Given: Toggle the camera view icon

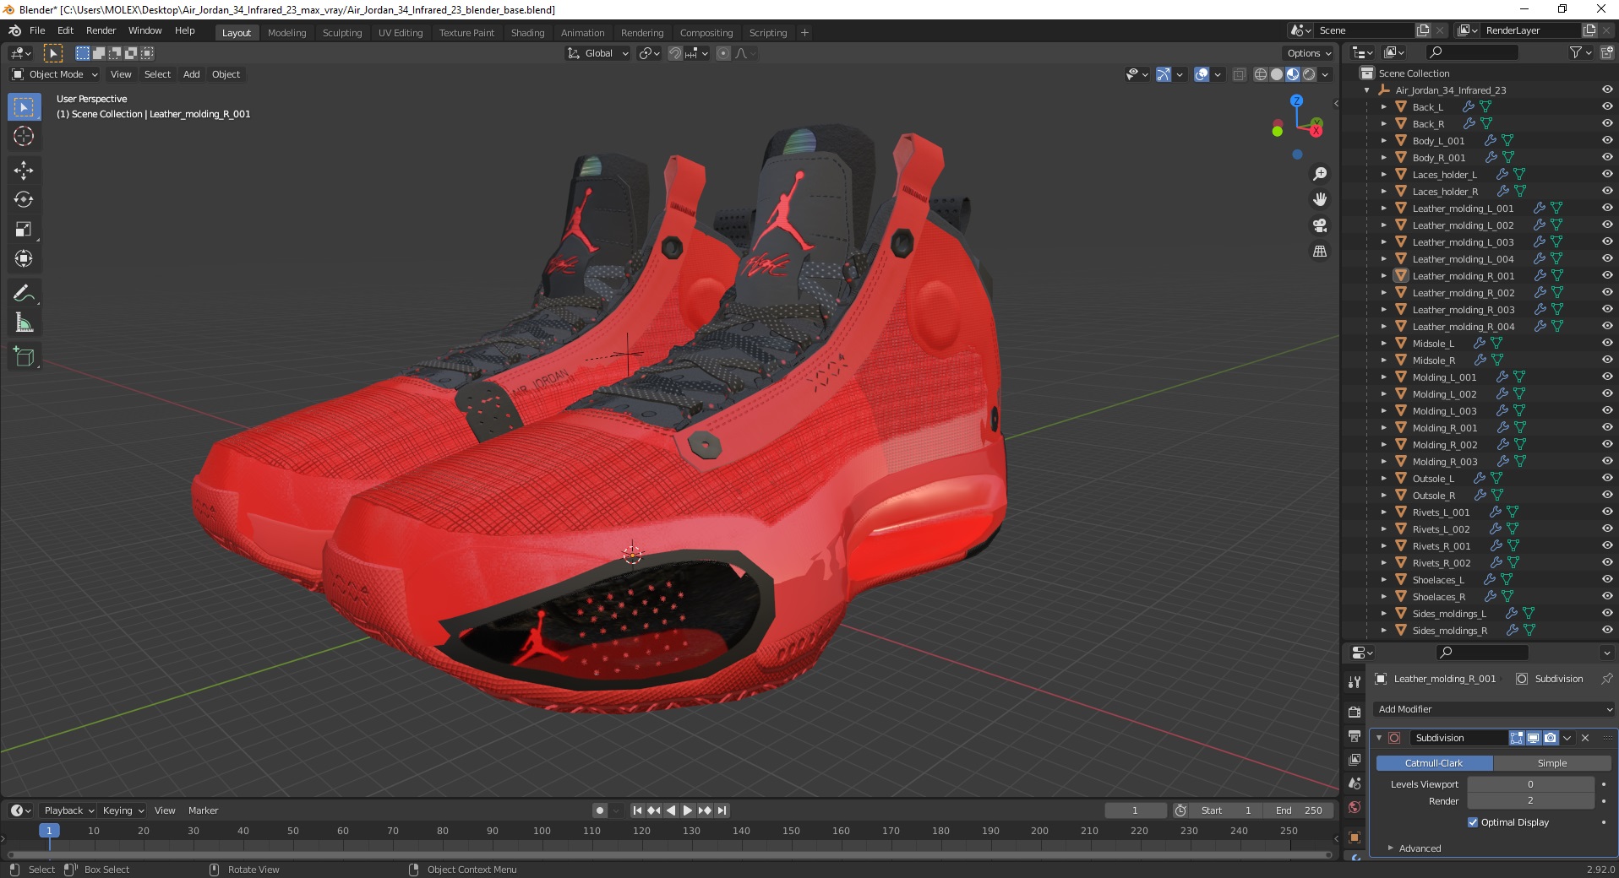Looking at the screenshot, I should tap(1320, 225).
